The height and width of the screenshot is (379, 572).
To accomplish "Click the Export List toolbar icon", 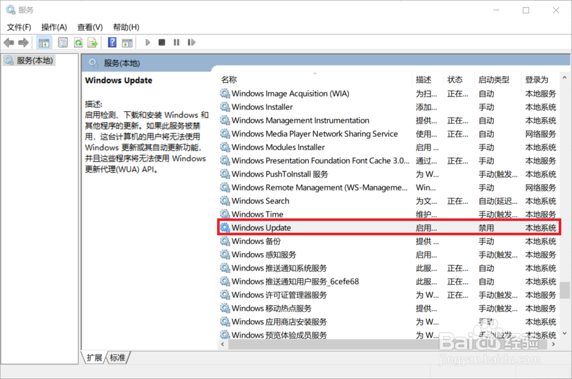I will point(93,43).
